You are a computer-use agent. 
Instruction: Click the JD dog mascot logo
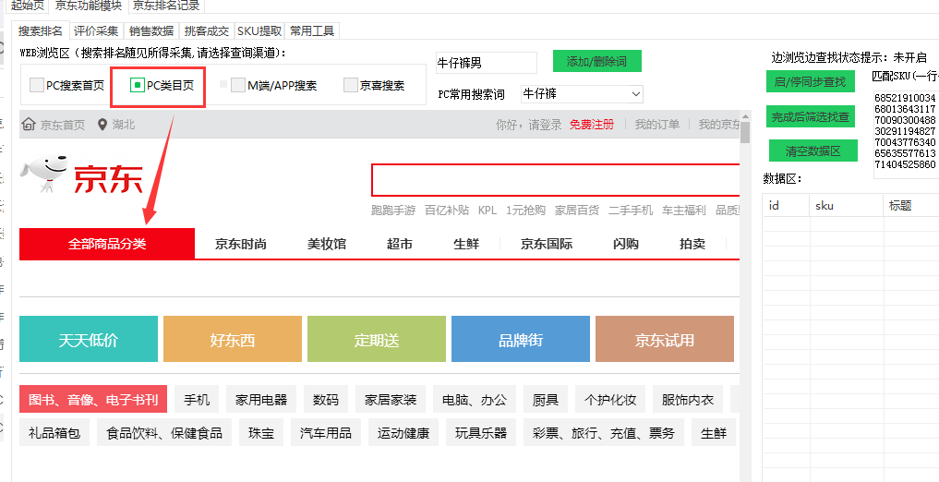45,174
